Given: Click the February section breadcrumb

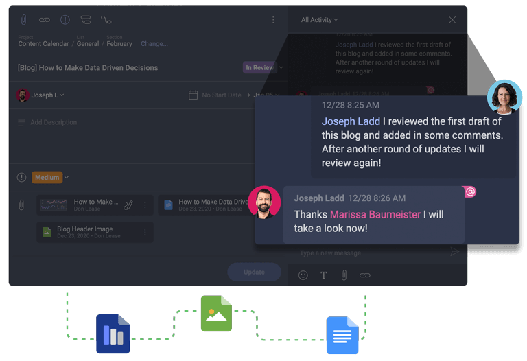Looking at the screenshot, I should (x=119, y=44).
